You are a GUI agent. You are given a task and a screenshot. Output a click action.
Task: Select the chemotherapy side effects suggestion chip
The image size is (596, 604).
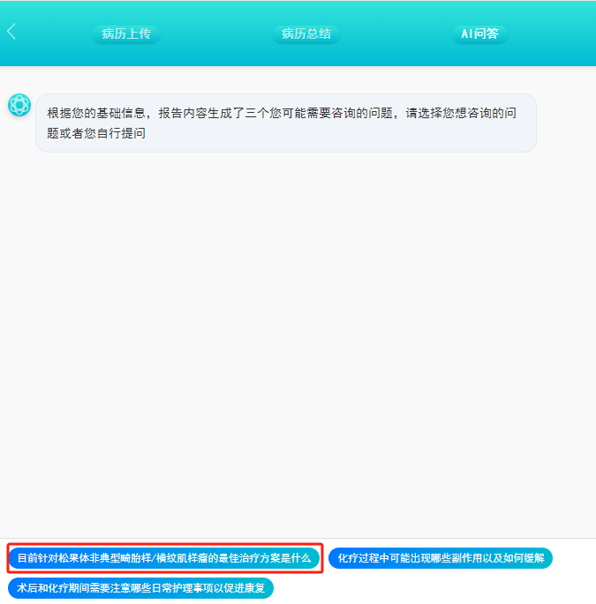pos(441,558)
